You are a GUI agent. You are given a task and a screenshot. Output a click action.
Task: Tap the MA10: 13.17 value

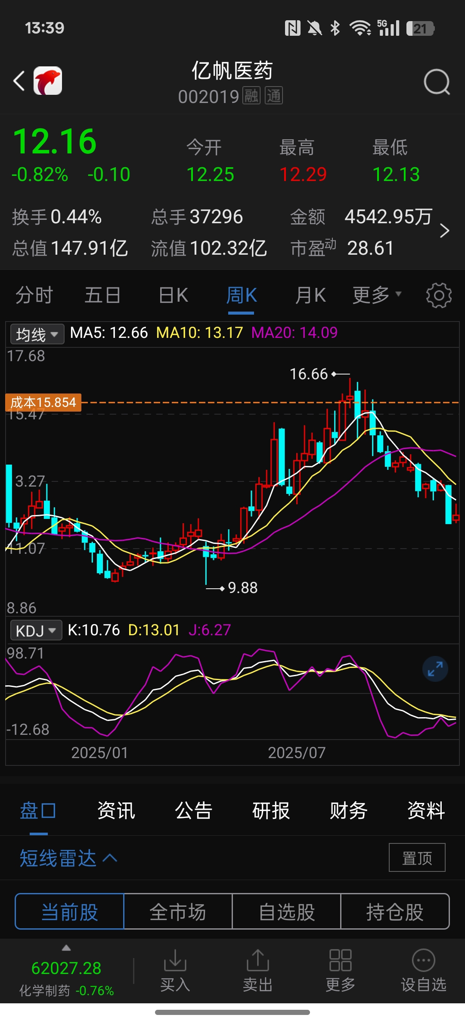200,333
